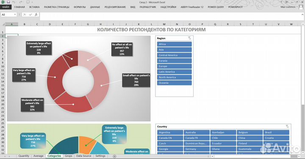Click the user avatar picture for Max Liubimov
Screen dimensions: 305x159
tap(301, 7)
